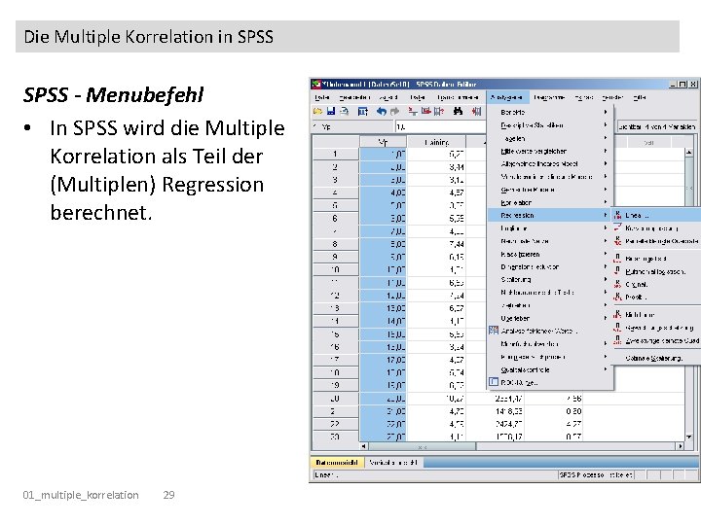Click the Ordinal regression icon

click(x=617, y=284)
